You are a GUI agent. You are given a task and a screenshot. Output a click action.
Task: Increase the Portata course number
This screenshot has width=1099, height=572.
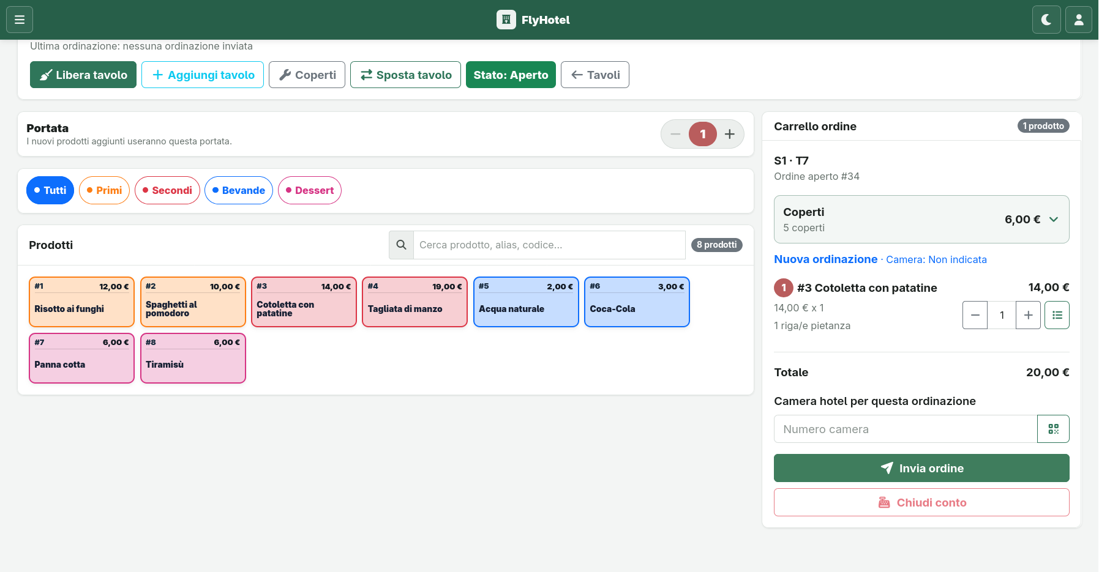[x=730, y=134]
